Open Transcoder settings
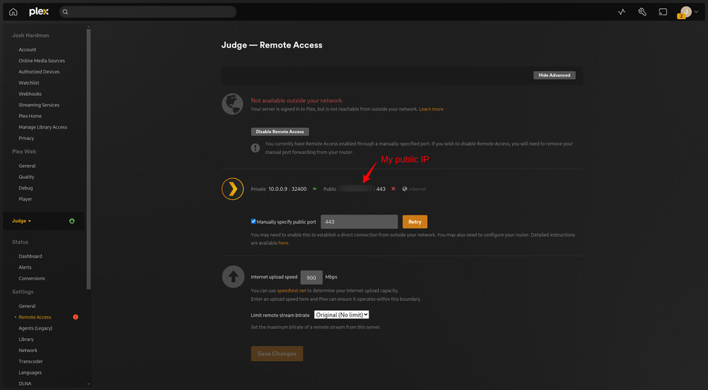The width and height of the screenshot is (708, 390). pyautogui.click(x=30, y=362)
